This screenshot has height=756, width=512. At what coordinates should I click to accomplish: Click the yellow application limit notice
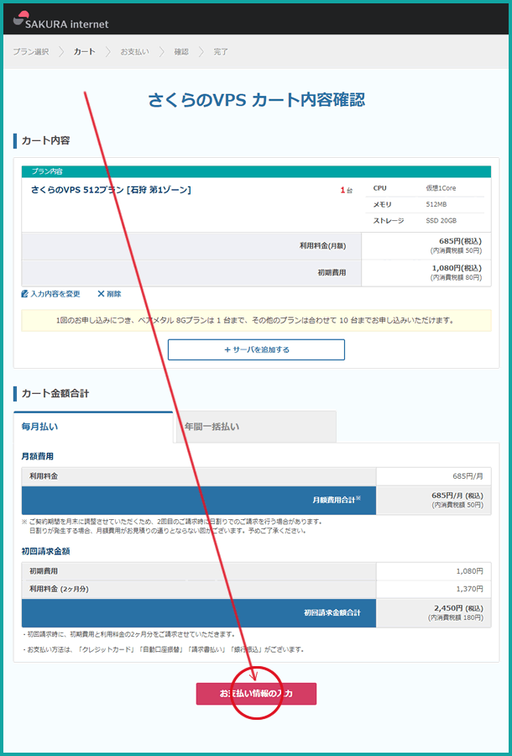tap(256, 320)
